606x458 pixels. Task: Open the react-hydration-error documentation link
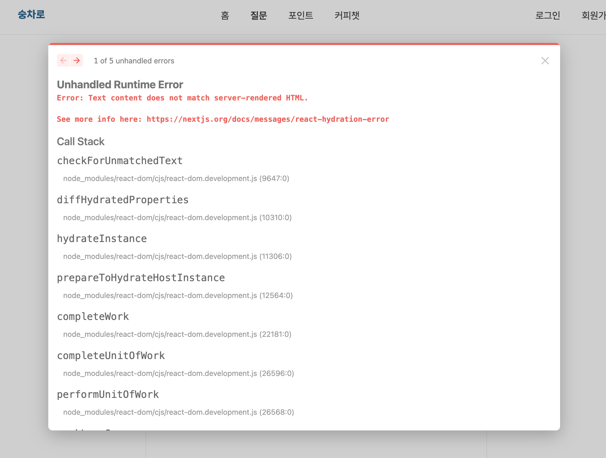pyautogui.click(x=267, y=119)
